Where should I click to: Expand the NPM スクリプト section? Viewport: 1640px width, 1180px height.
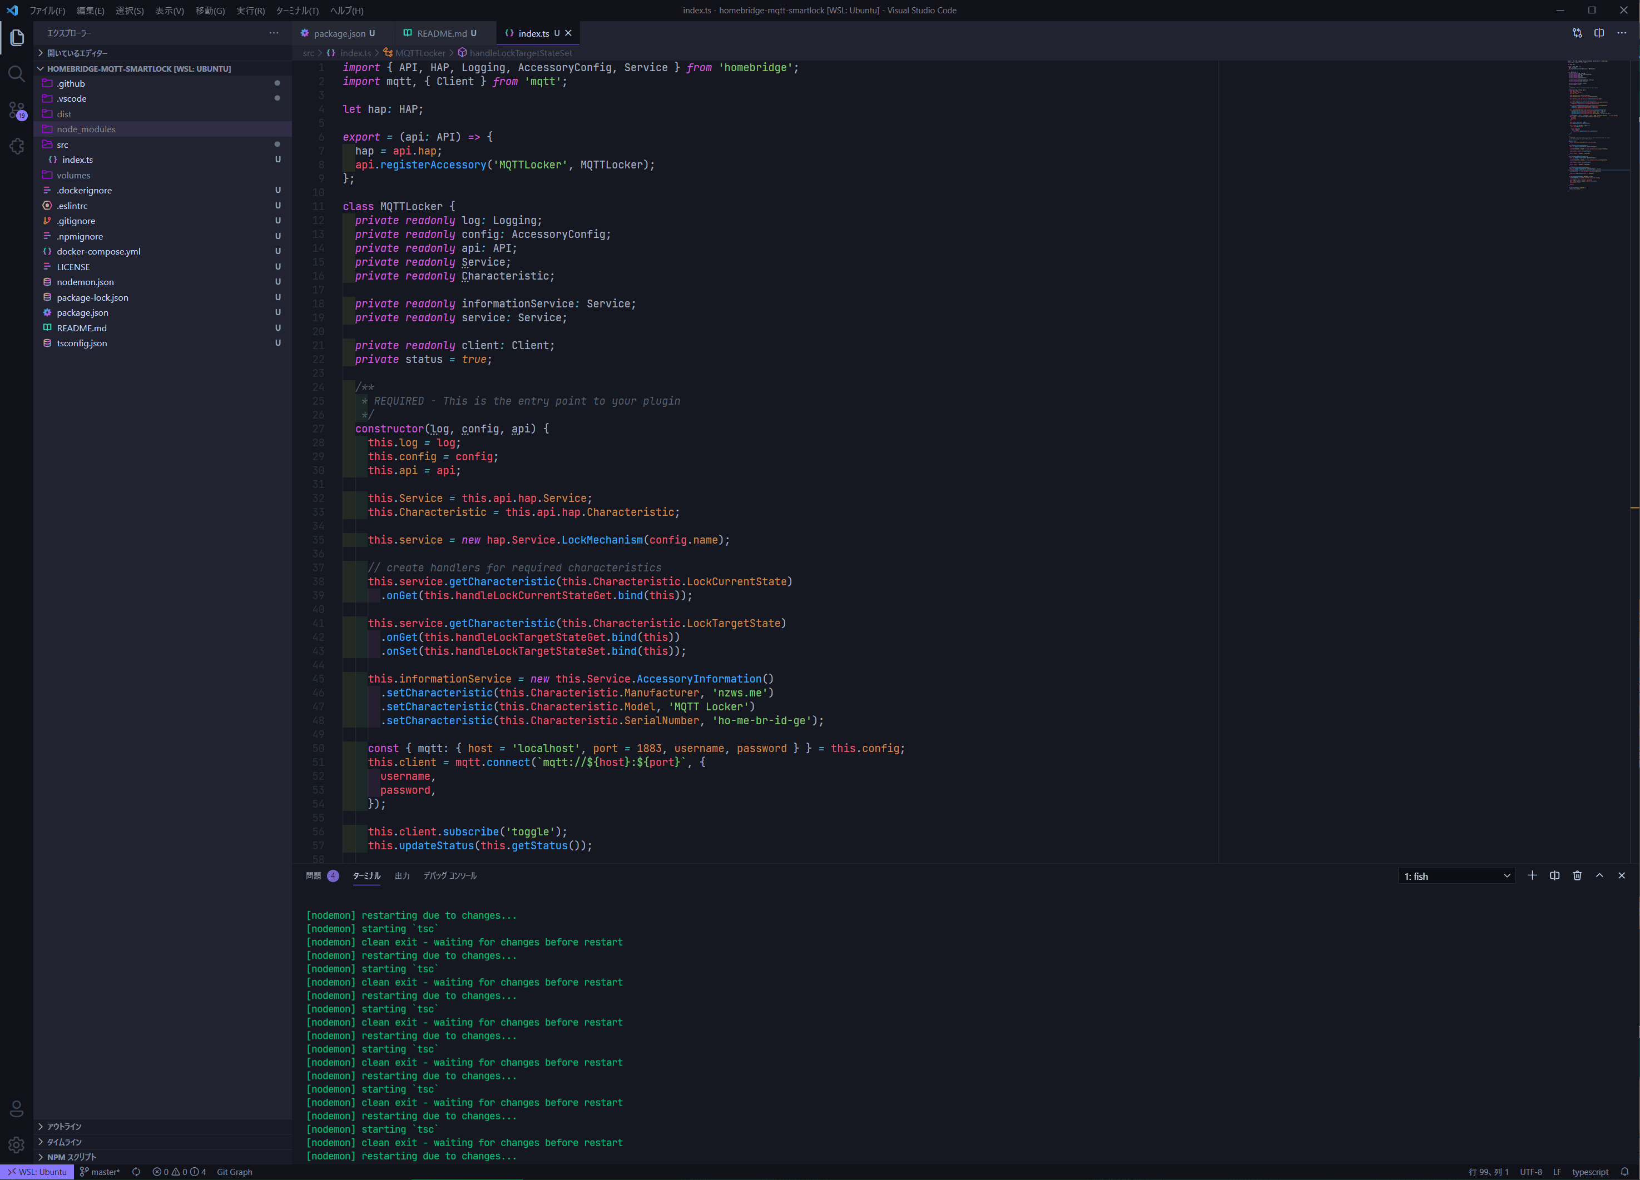click(x=71, y=1157)
